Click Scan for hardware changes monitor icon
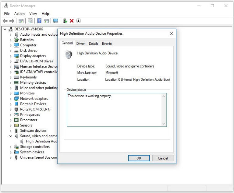 [55, 21]
